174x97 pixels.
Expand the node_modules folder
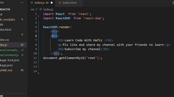(x=7, y=19)
